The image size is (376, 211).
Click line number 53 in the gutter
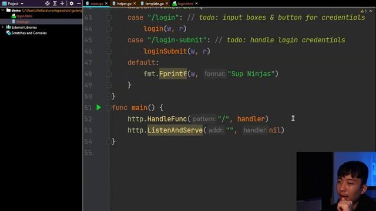(x=88, y=130)
